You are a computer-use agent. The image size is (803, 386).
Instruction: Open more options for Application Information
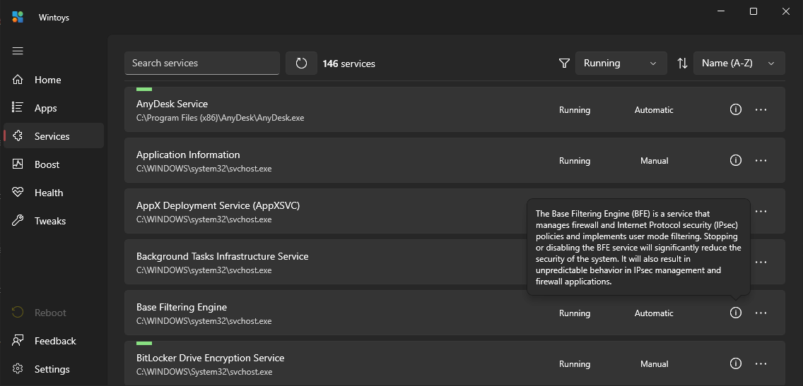(x=761, y=160)
